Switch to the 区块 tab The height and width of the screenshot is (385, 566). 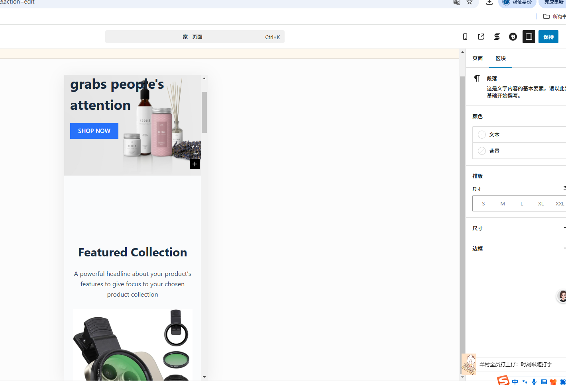pos(501,58)
